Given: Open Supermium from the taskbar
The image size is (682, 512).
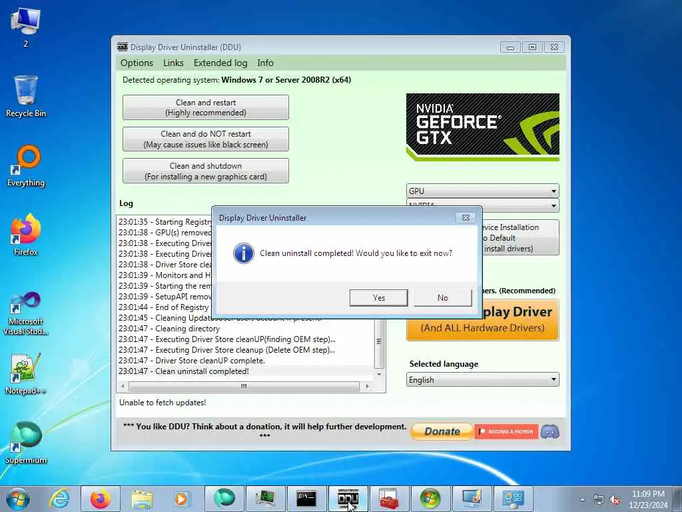Looking at the screenshot, I should [224, 499].
